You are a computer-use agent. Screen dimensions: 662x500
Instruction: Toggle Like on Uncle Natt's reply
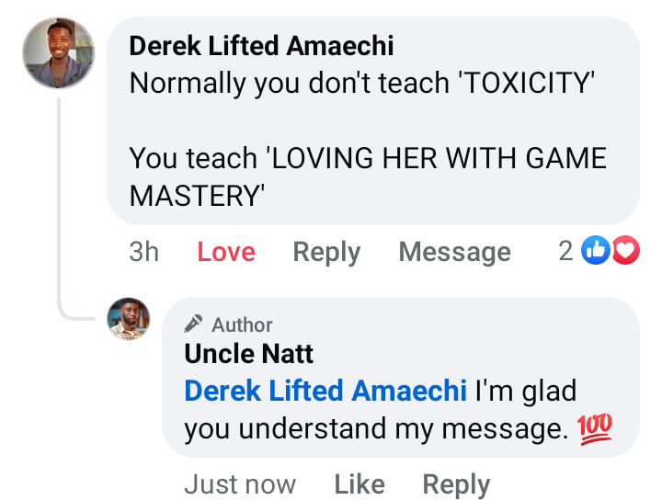click(x=359, y=483)
